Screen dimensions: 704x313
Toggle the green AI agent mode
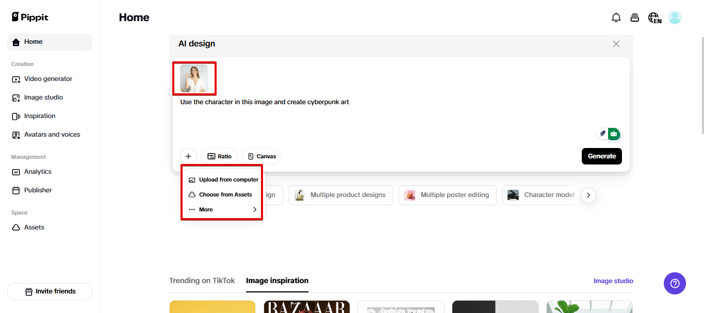(613, 134)
